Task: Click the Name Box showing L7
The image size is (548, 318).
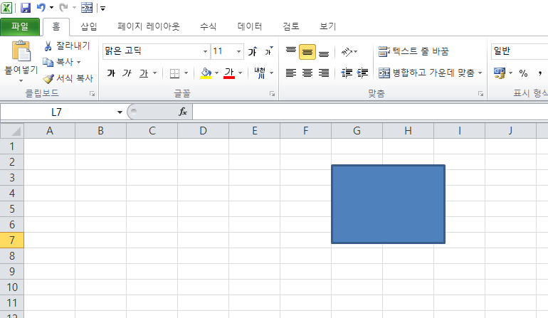Action: coord(58,112)
